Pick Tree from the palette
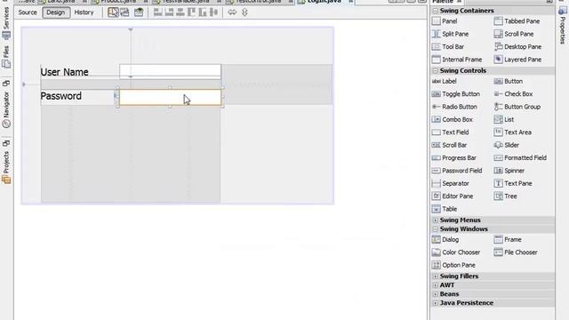 tap(506, 196)
